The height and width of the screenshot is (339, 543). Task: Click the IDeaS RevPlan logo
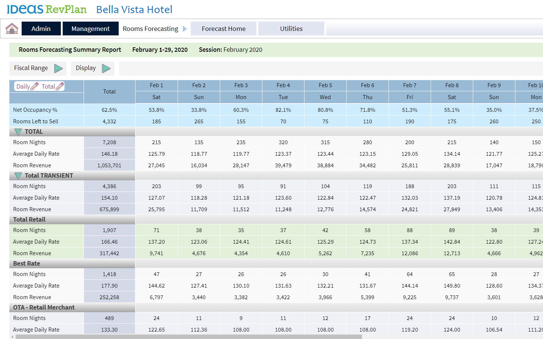[47, 9]
